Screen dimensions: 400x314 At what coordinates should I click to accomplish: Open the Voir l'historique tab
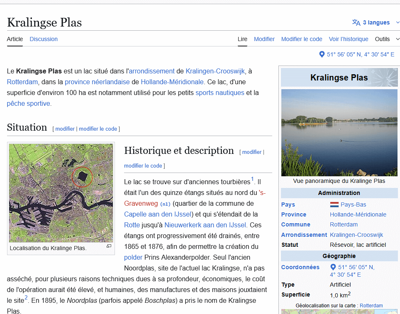(x=348, y=39)
